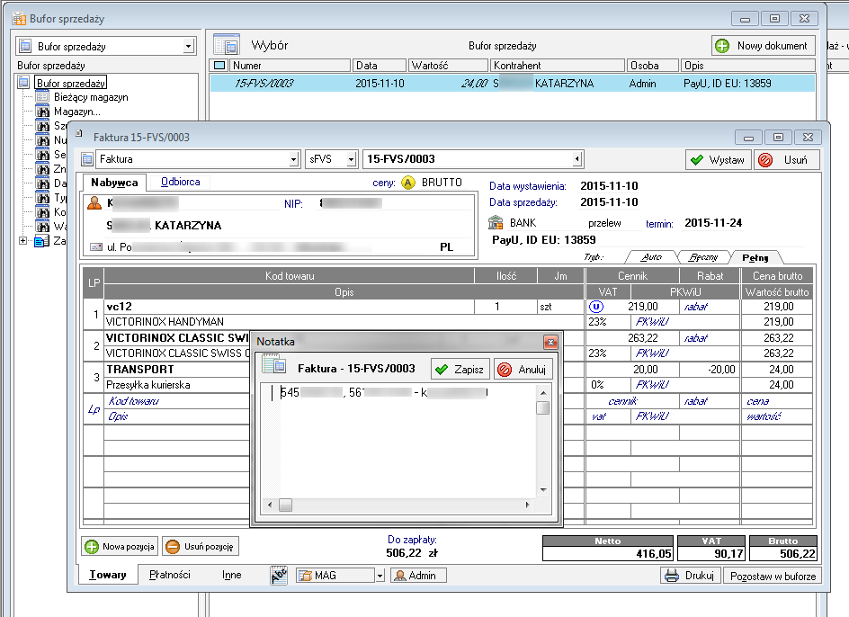Click the Abc spell-check icon
Image resolution: width=849 pixels, height=617 pixels.
pyautogui.click(x=278, y=576)
